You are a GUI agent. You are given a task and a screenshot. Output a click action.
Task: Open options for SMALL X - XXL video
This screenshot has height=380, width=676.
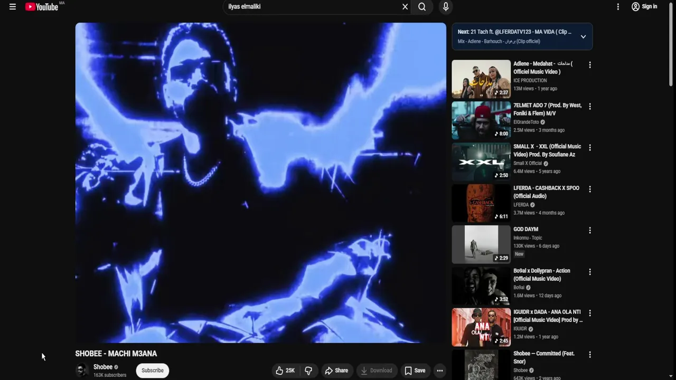tap(590, 148)
